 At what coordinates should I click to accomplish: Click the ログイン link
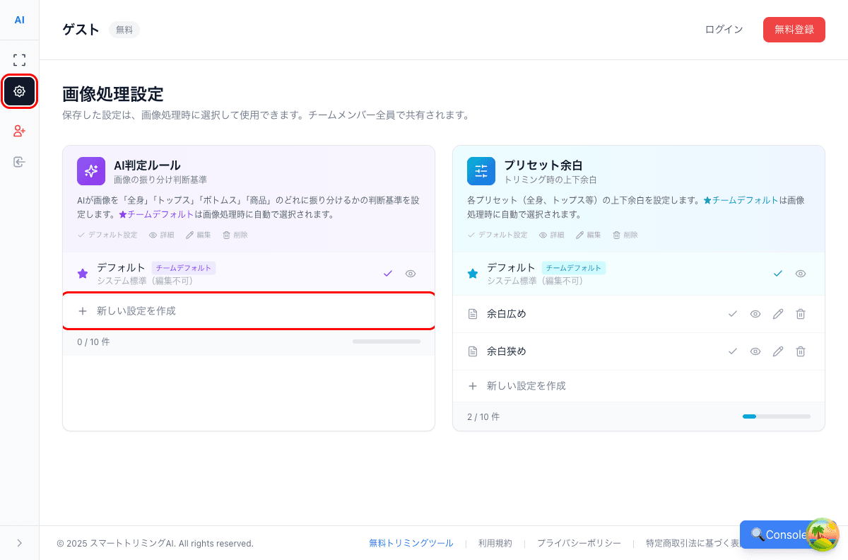724,30
